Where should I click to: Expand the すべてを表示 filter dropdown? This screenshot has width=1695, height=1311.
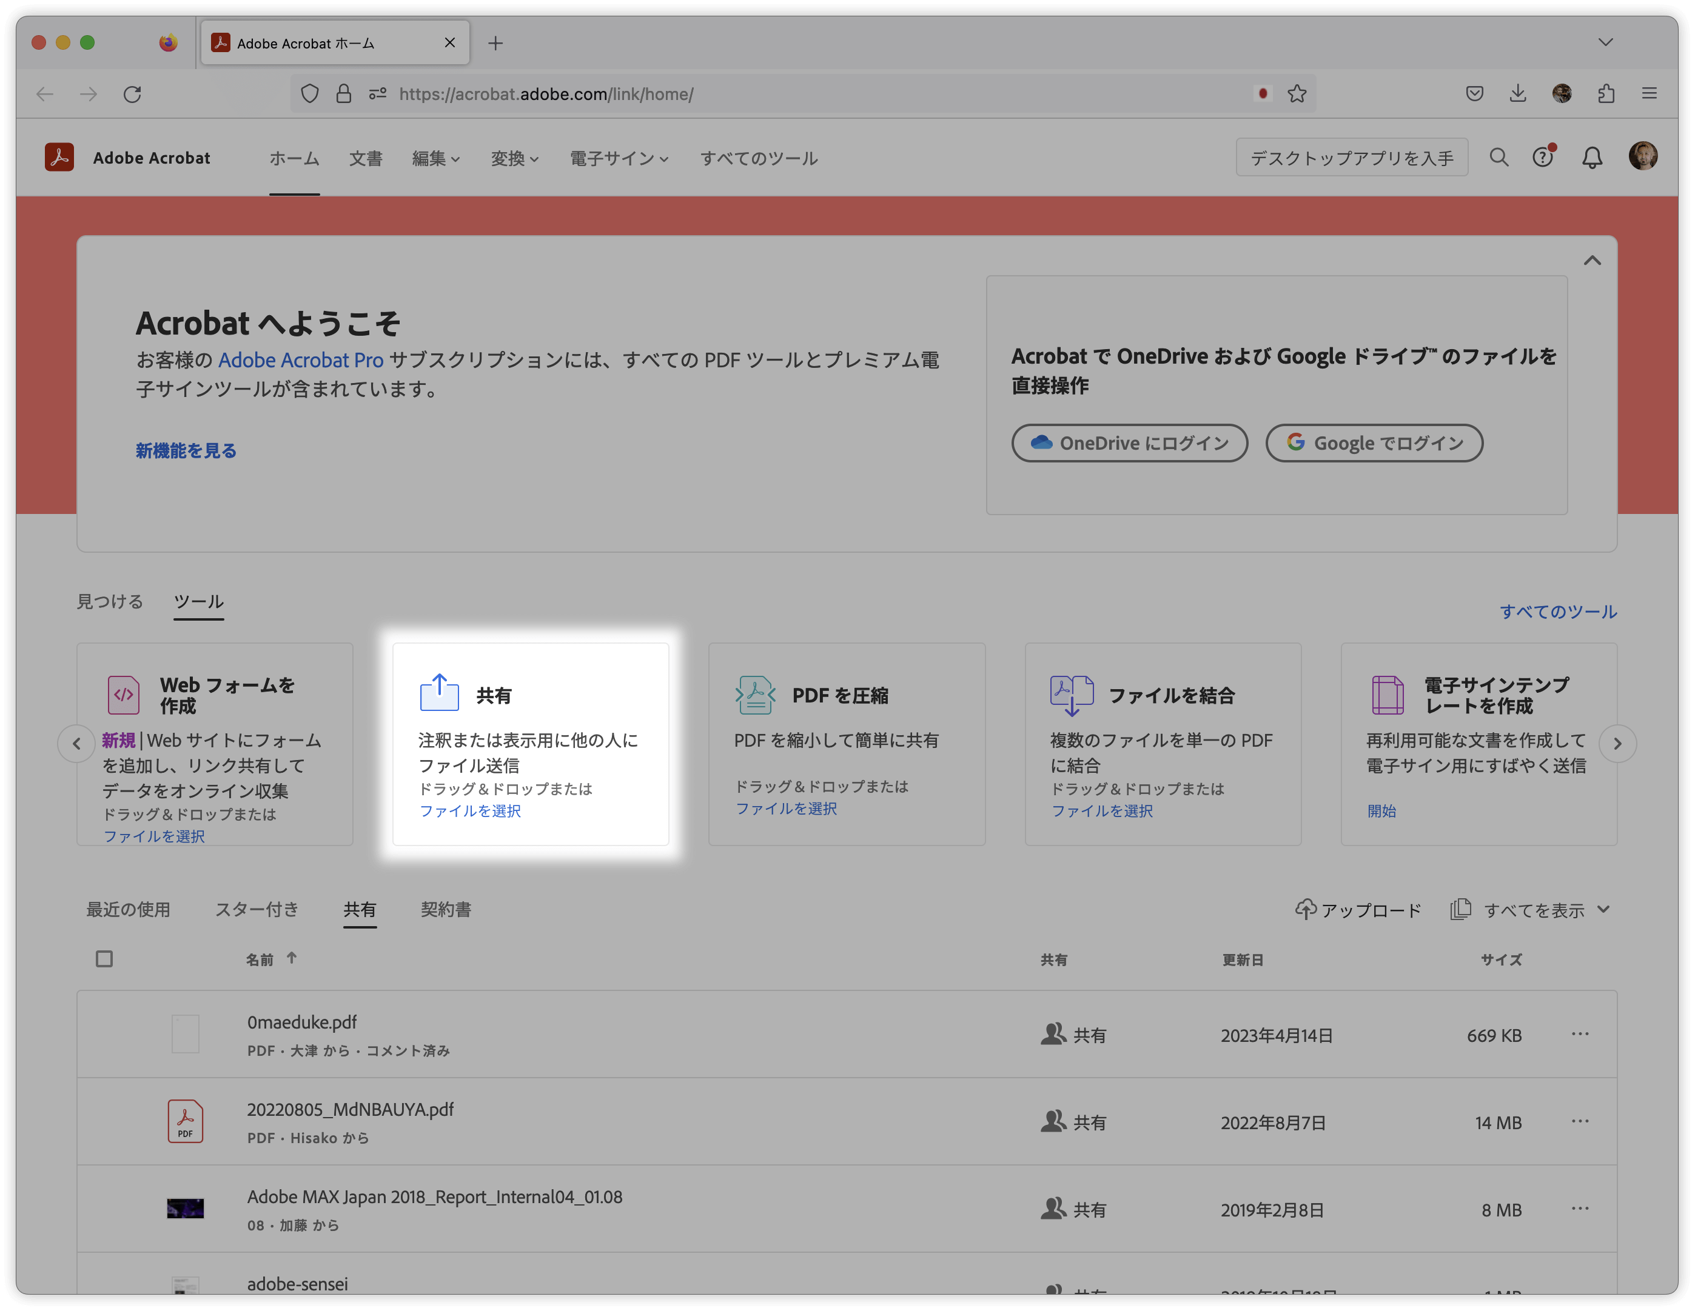(1603, 909)
